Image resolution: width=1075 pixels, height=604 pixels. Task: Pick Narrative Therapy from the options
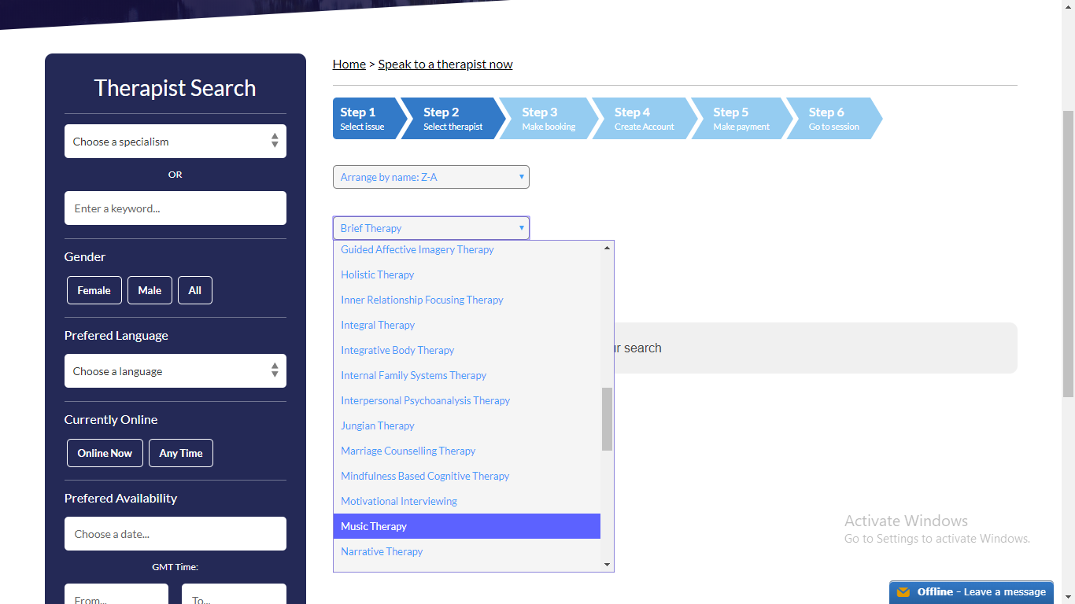coord(382,551)
